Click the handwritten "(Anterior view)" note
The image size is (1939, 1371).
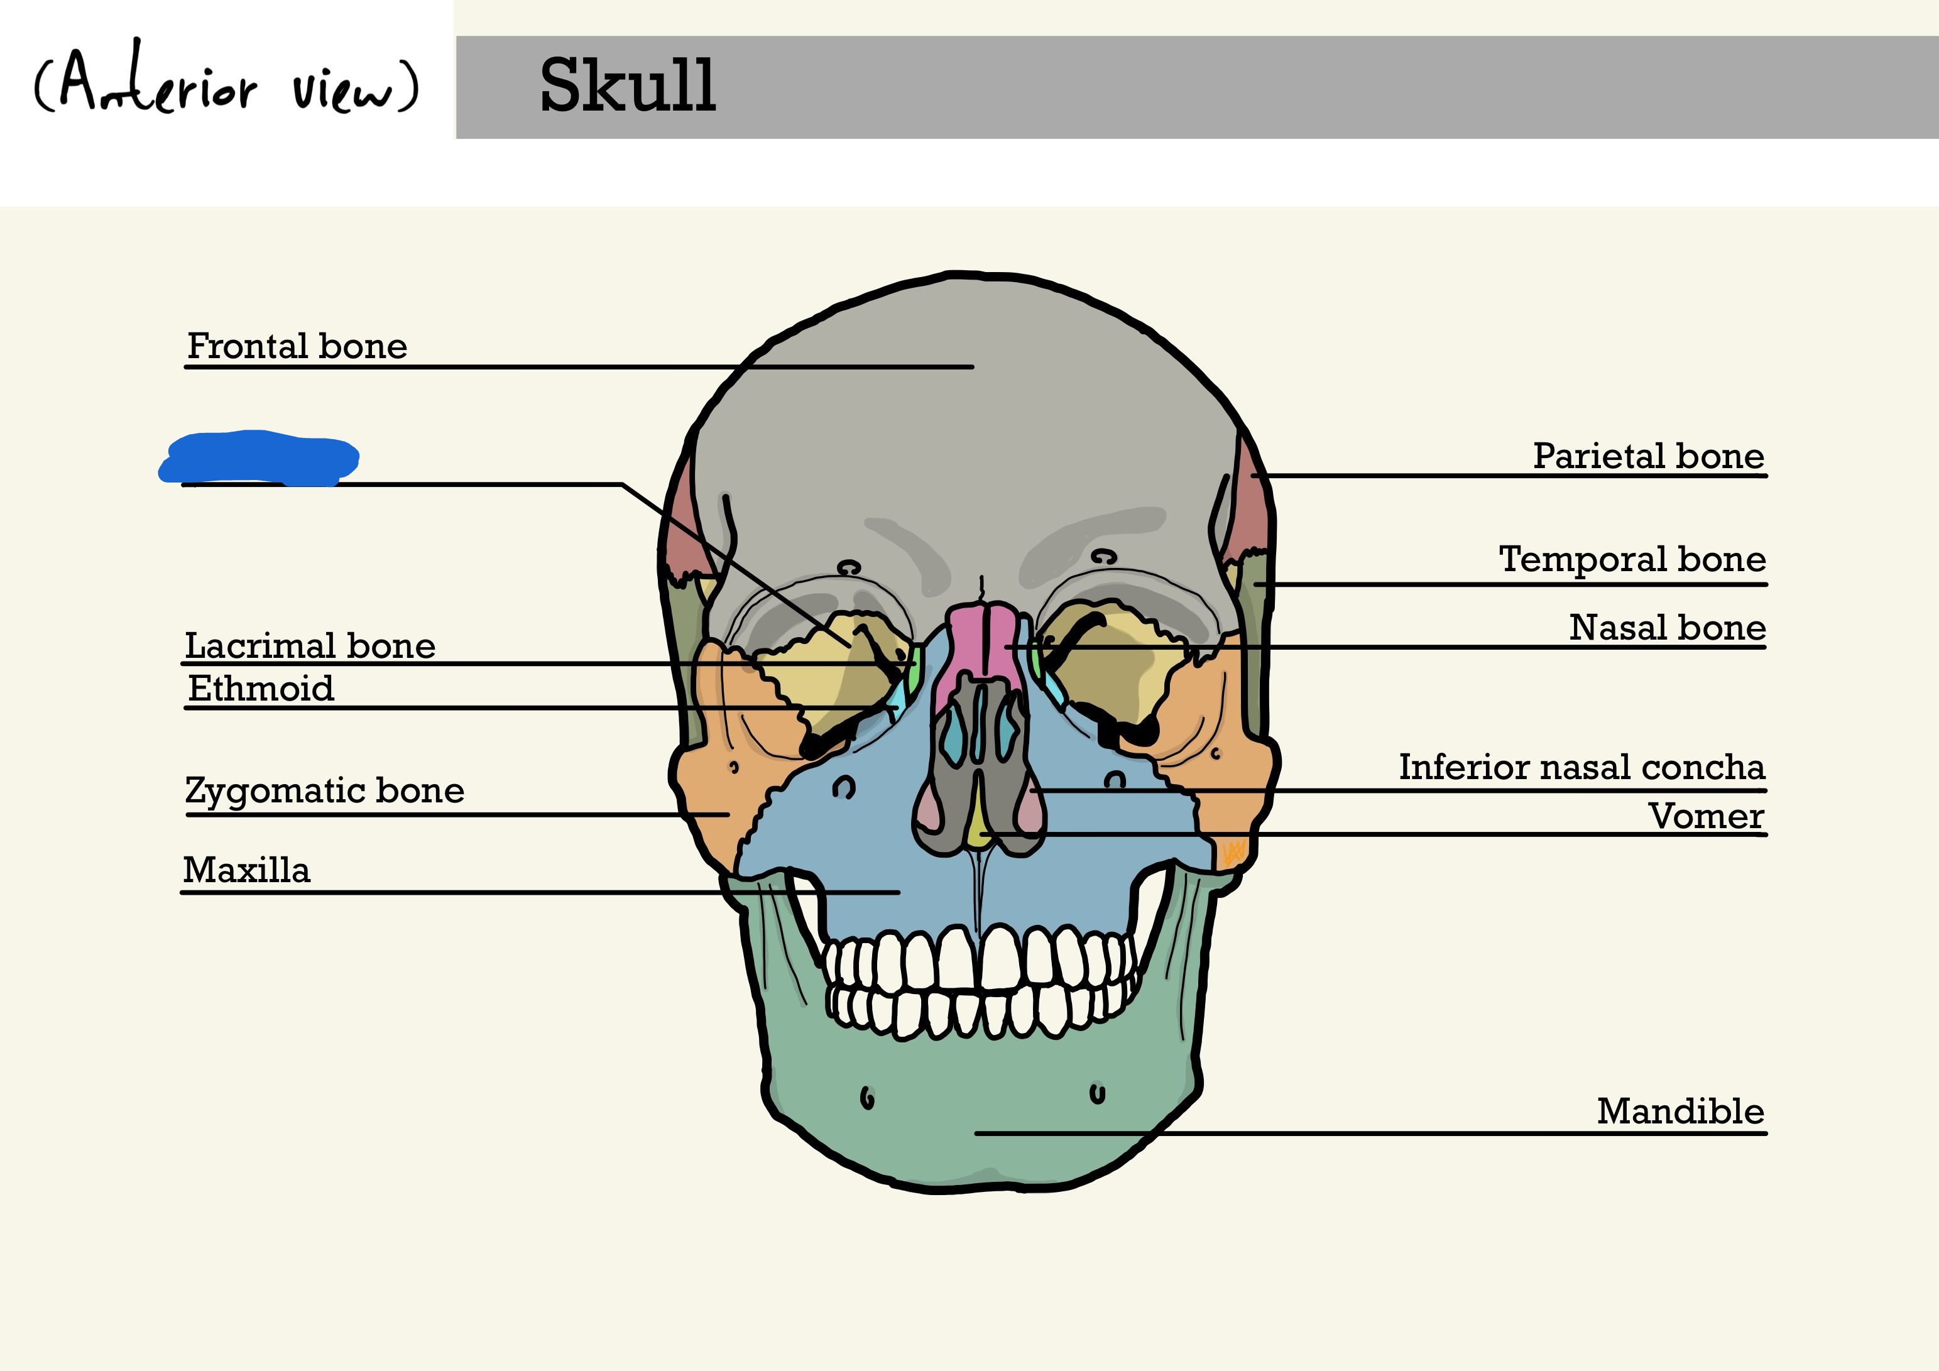point(226,78)
